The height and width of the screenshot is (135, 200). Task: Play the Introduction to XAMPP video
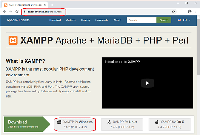(x=147, y=83)
